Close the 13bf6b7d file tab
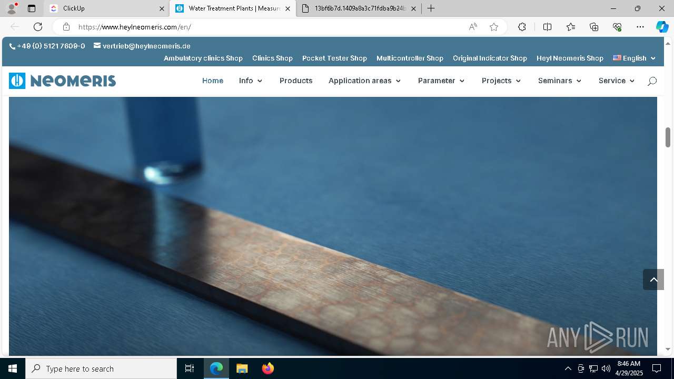 (413, 8)
